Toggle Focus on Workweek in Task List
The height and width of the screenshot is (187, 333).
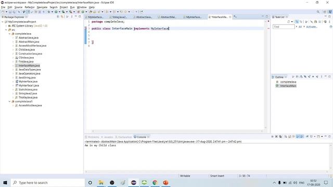point(306,22)
